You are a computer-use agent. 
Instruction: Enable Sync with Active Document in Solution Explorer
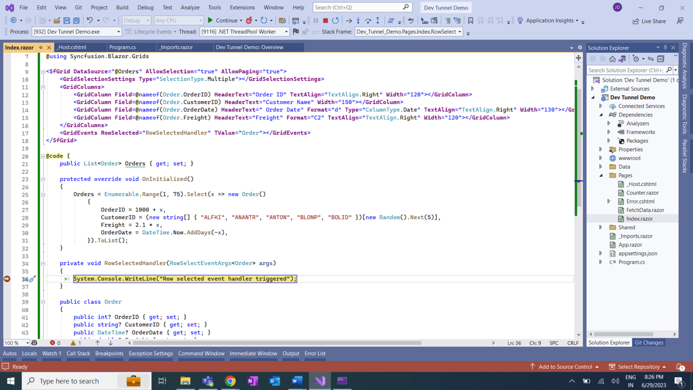[x=650, y=59]
